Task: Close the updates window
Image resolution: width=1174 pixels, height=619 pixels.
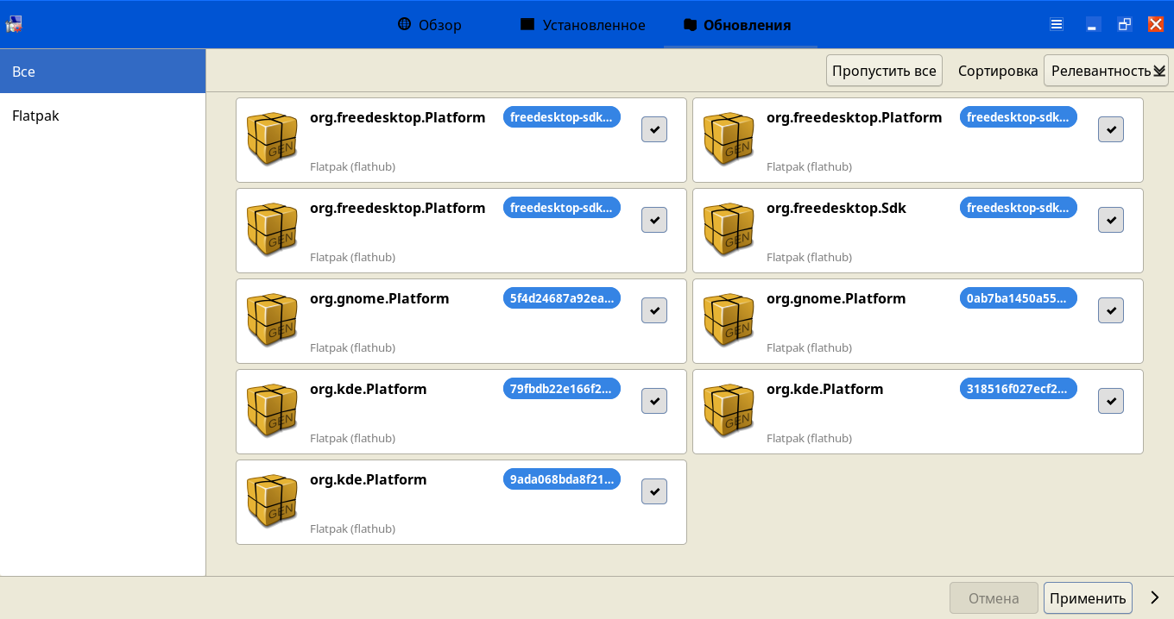Action: pyautogui.click(x=1155, y=25)
